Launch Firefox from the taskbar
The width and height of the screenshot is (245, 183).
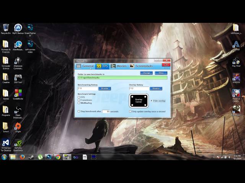point(22,157)
